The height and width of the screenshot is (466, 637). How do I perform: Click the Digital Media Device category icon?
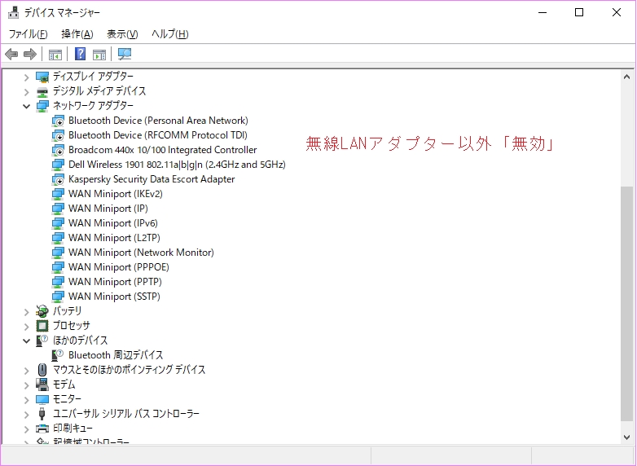pos(42,91)
